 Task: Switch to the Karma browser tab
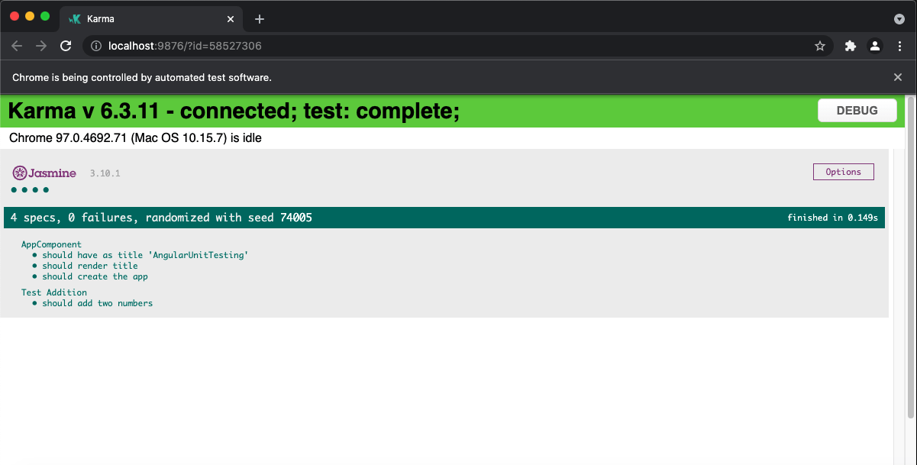click(145, 18)
